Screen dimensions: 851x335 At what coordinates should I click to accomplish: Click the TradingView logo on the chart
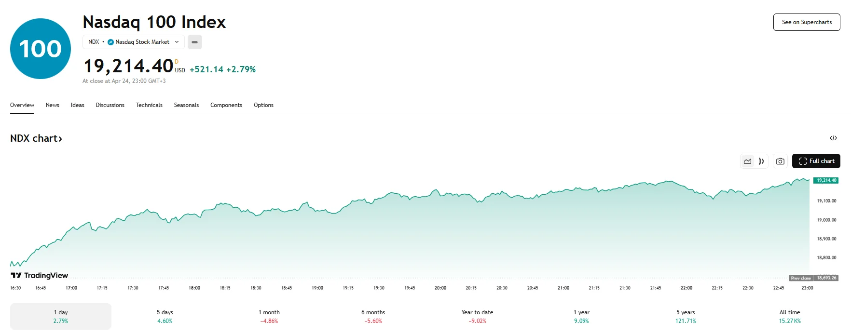pyautogui.click(x=38, y=276)
